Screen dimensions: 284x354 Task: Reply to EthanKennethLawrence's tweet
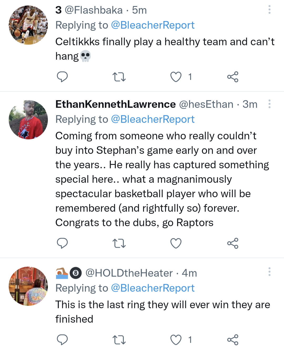coord(62,243)
